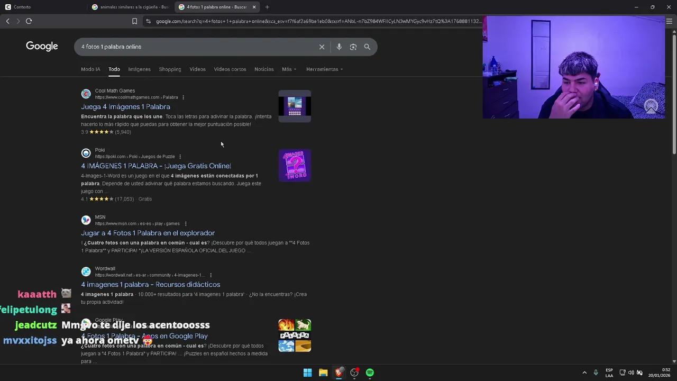Viewport: 677px width, 381px height.
Task: Click the Poki site favicon
Action: point(86,153)
